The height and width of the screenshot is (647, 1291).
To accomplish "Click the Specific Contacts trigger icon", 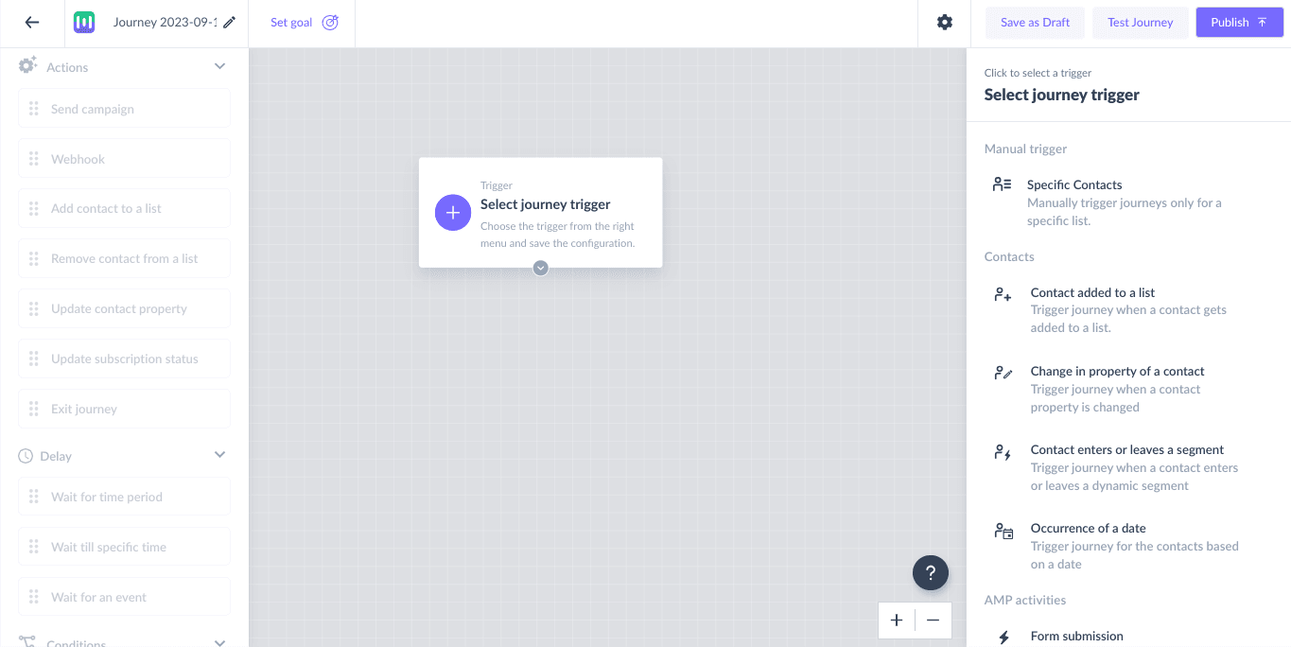I will (x=1002, y=184).
